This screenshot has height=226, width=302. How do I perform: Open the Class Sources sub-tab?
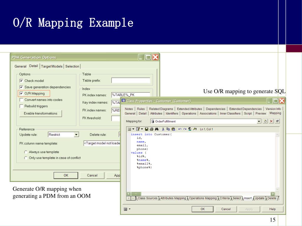click(x=147, y=198)
